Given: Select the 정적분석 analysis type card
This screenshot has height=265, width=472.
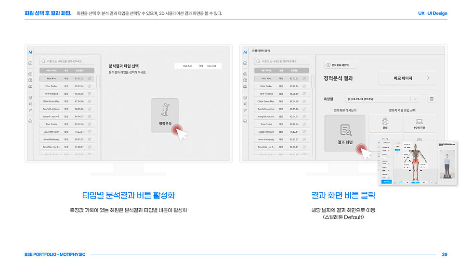Looking at the screenshot, I should click(x=165, y=115).
